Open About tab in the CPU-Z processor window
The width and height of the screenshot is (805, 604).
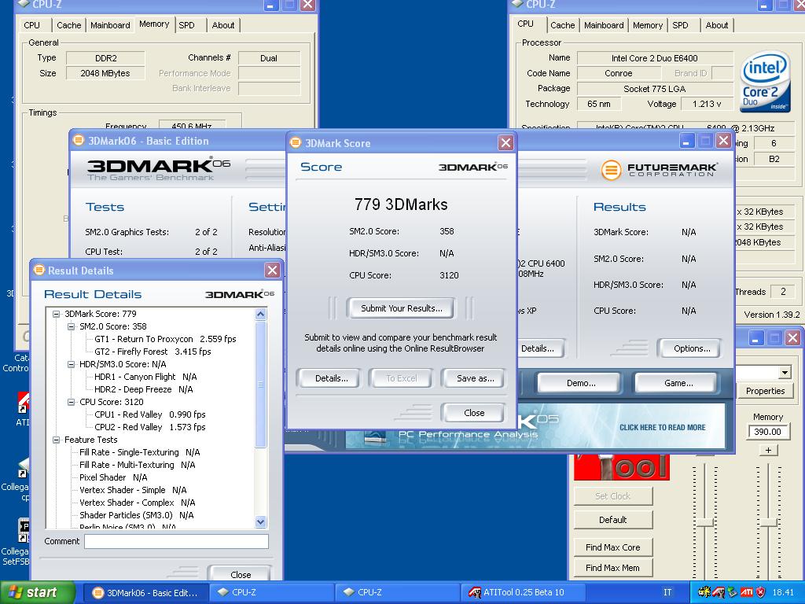tap(717, 25)
